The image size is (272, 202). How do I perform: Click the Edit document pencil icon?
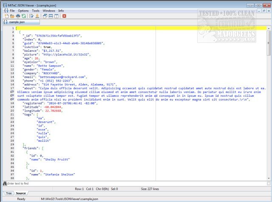point(31,16)
